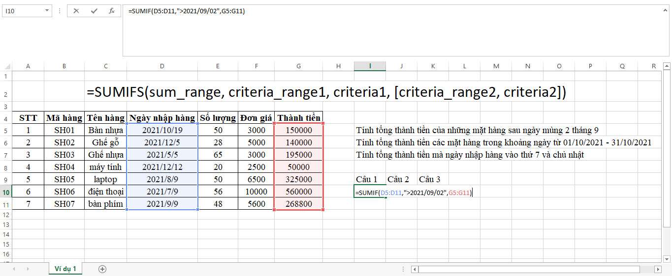Image resolution: width=672 pixels, height=277 pixels.
Task: Select text about ngày mùng 2 tháng 9
Action: [x=477, y=130]
